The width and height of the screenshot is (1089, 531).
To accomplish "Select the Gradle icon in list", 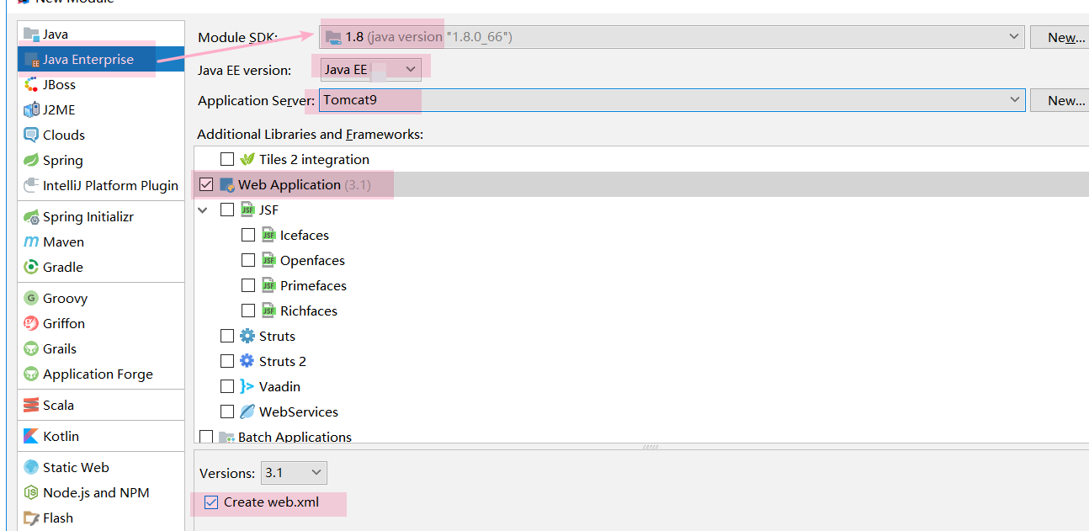I will pyautogui.click(x=31, y=267).
